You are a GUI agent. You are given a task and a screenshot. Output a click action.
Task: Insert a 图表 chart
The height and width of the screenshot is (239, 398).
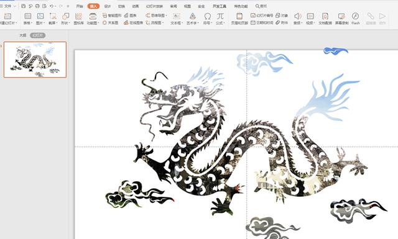(130, 16)
